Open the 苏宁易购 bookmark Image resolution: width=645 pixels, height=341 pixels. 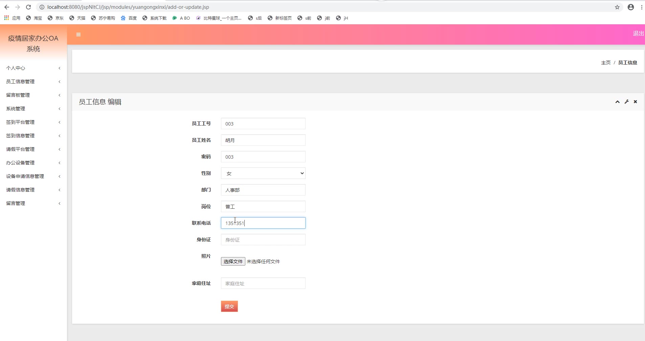click(103, 18)
